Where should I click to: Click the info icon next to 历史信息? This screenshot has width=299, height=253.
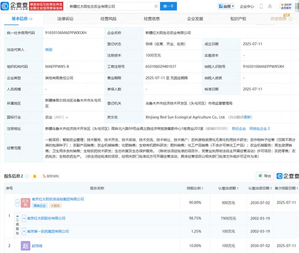291,19
